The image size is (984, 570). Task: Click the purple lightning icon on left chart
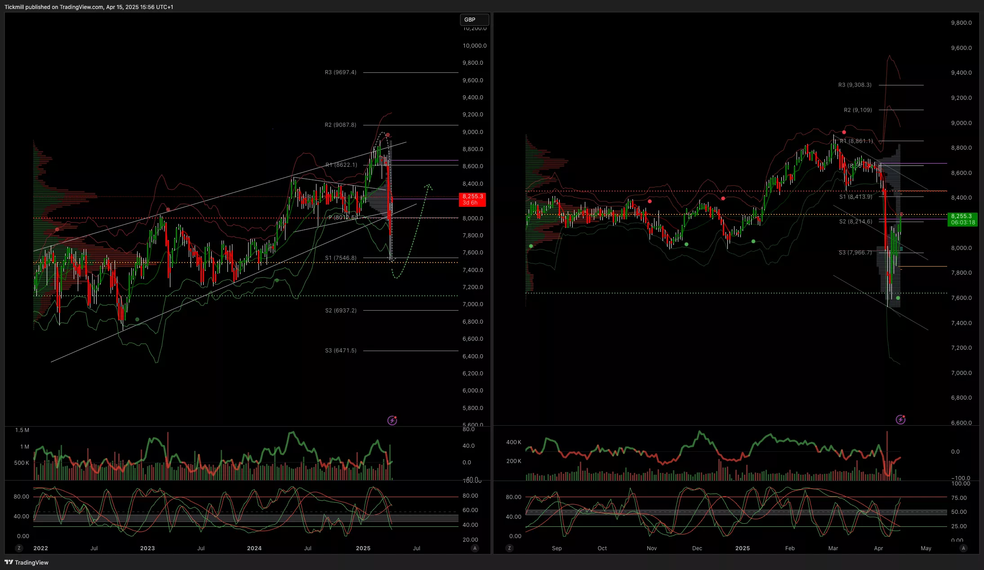point(392,420)
